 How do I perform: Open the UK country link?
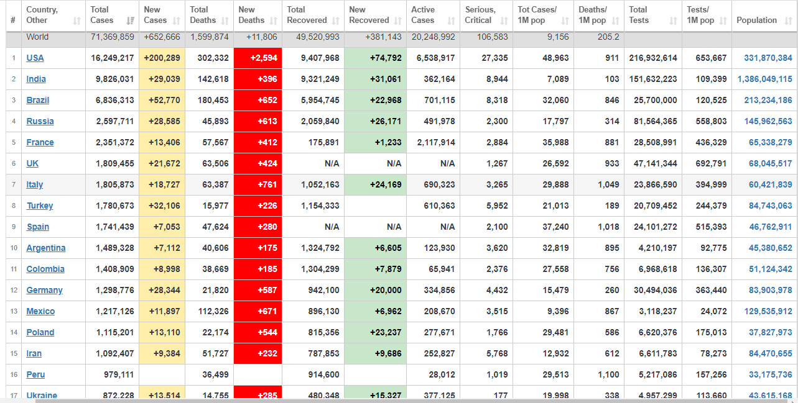[32, 163]
